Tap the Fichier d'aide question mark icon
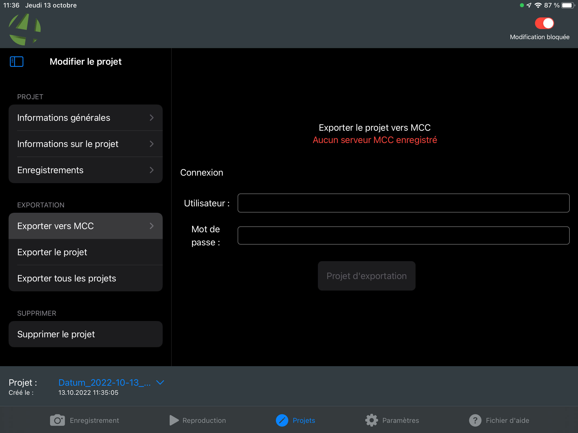The height and width of the screenshot is (433, 578). click(475, 420)
